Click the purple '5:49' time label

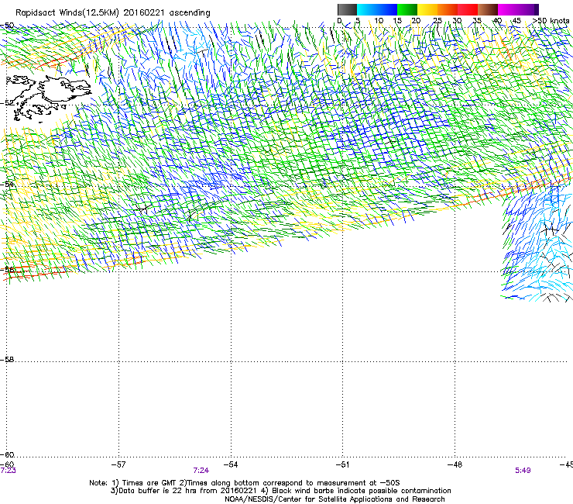(x=523, y=471)
